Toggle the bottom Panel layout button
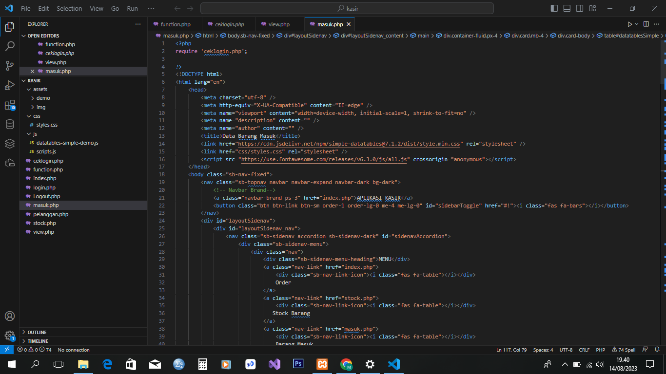The height and width of the screenshot is (374, 666). [567, 8]
